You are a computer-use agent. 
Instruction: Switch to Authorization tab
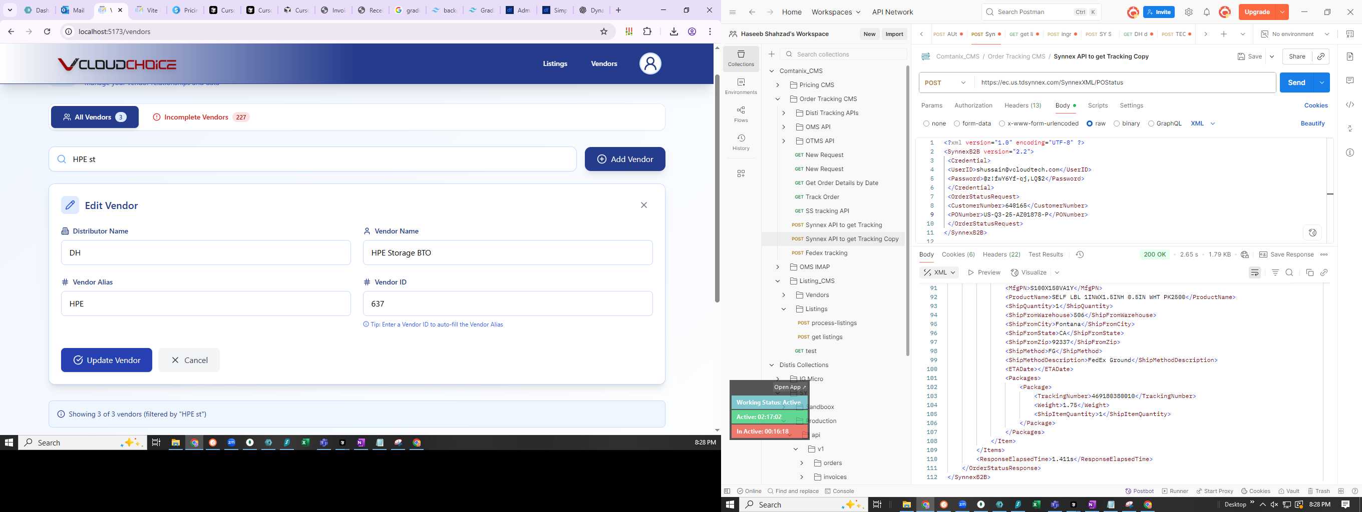click(x=973, y=105)
